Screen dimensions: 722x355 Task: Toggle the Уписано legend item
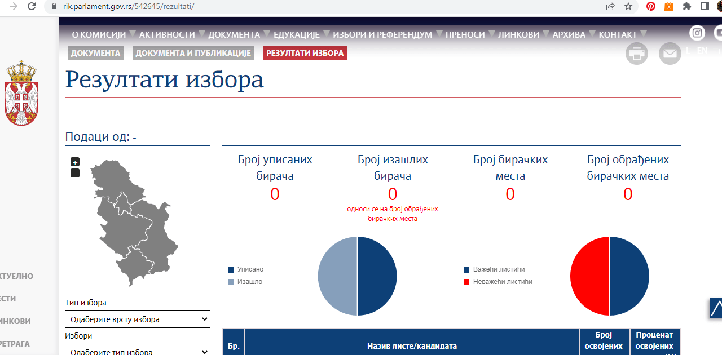[245, 269]
